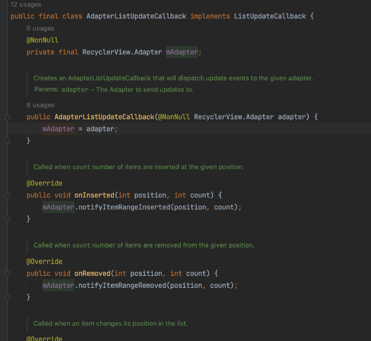Image resolution: width=371 pixels, height=341 pixels.
Task: Click fold marker at onInserted's closing brace
Action: click(8, 219)
